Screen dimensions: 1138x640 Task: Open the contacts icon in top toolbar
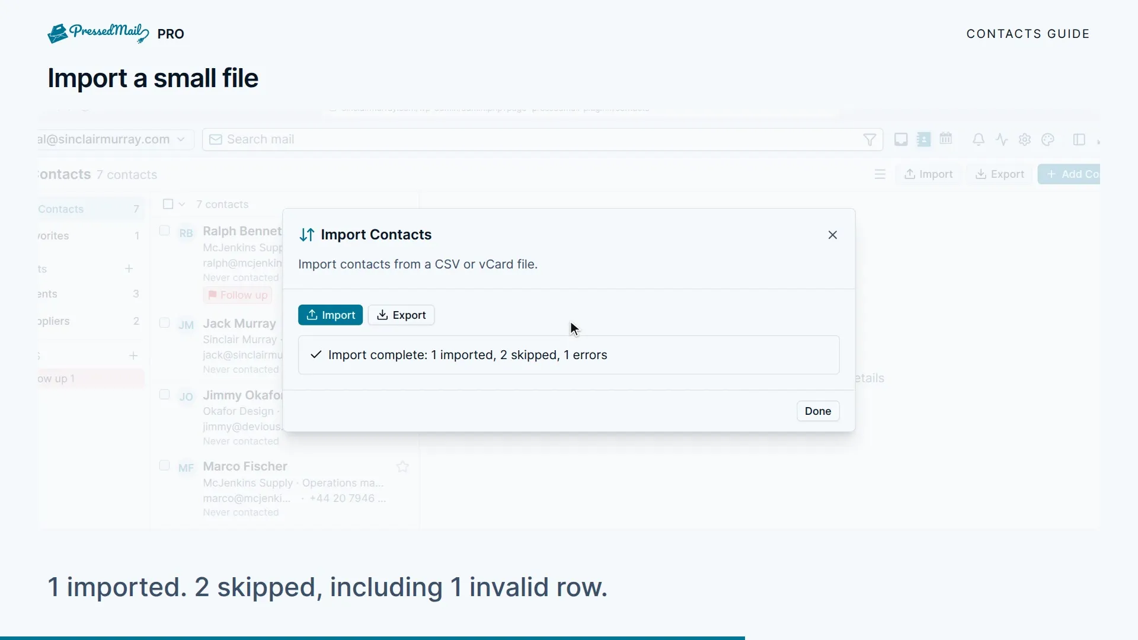(923, 139)
